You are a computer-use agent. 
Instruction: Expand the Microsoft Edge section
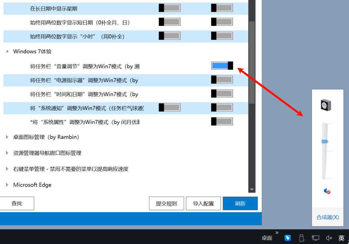pos(7,185)
